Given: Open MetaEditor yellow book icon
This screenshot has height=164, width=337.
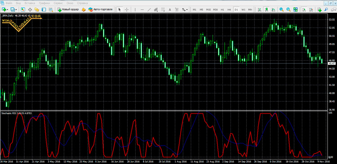Looking at the screenshot, I should point(84,10).
